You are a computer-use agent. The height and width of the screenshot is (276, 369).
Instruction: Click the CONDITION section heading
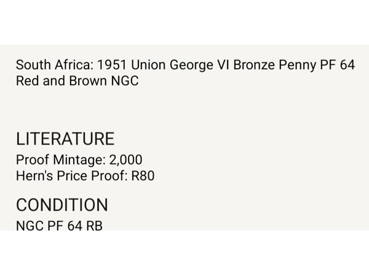(x=61, y=205)
